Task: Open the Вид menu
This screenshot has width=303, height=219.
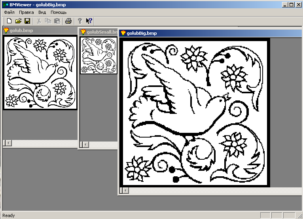Action: pyautogui.click(x=42, y=12)
